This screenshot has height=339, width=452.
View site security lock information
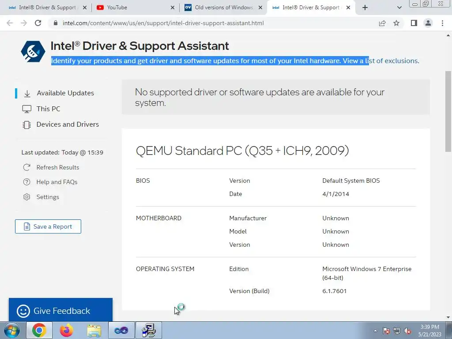pyautogui.click(x=56, y=23)
